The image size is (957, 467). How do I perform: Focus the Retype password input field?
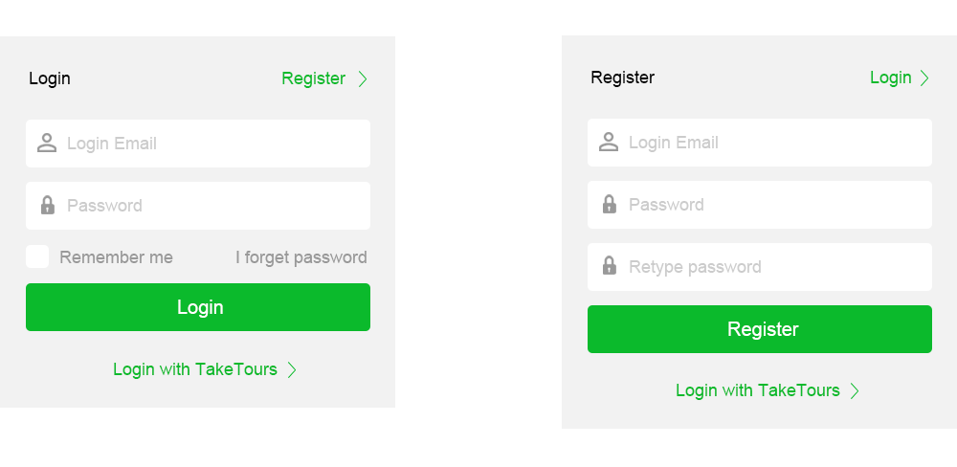click(x=760, y=267)
